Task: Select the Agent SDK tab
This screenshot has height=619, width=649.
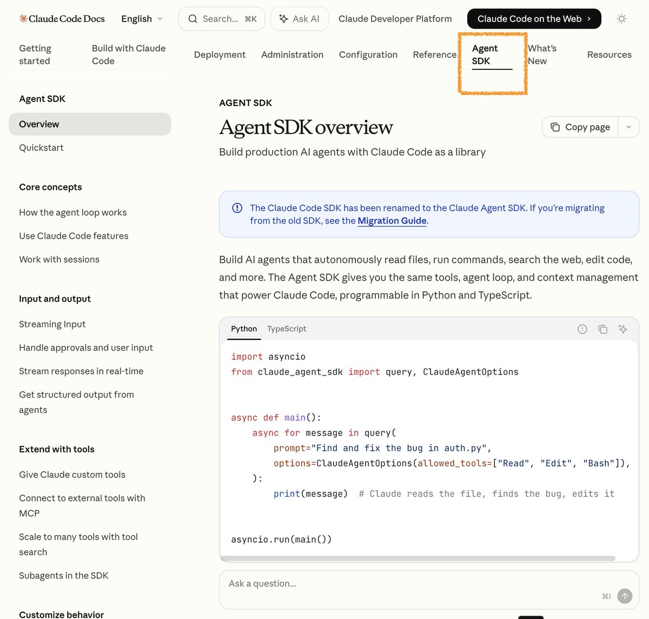Action: pyautogui.click(x=492, y=55)
